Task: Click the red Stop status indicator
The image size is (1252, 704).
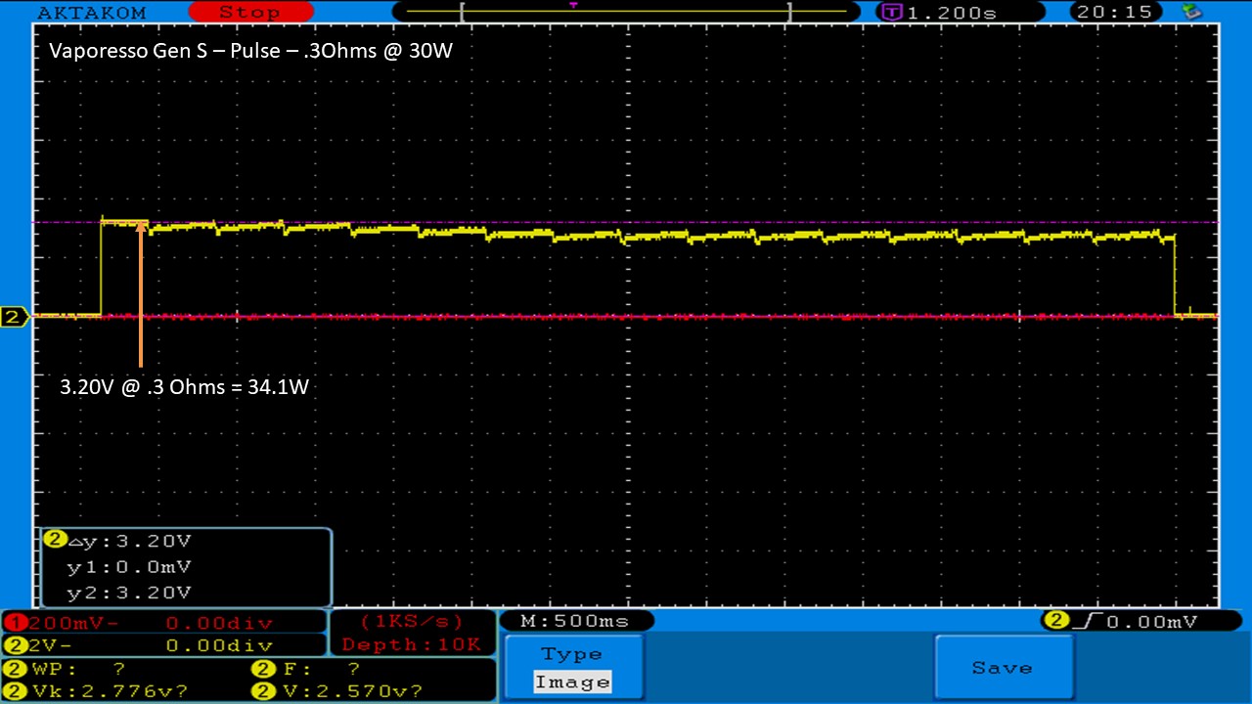Action: coord(248,12)
